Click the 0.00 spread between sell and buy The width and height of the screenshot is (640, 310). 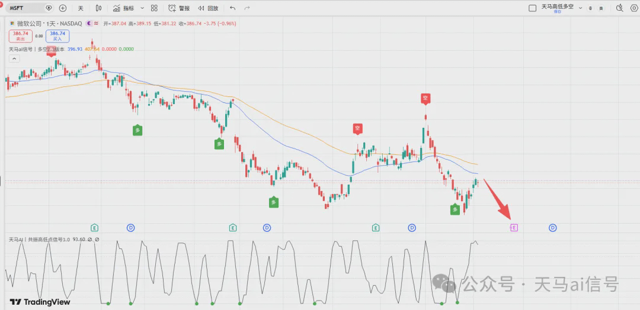[39, 36]
